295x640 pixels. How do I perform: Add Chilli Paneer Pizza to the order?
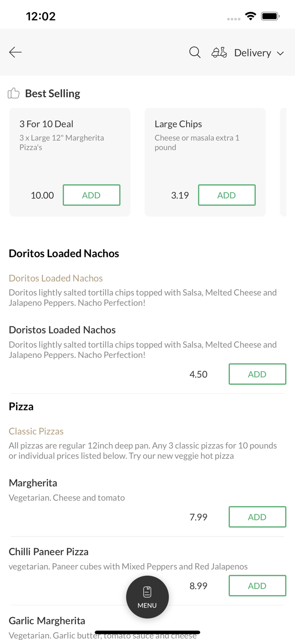257,585
